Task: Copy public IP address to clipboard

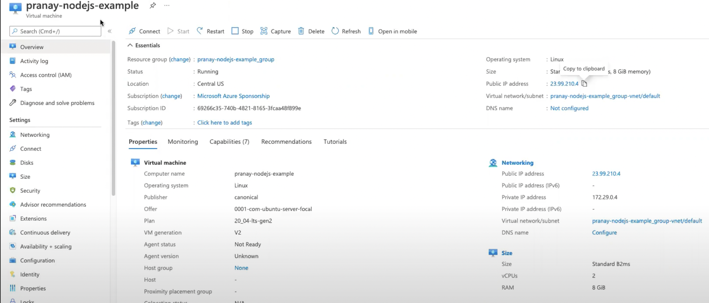Action: tap(584, 84)
